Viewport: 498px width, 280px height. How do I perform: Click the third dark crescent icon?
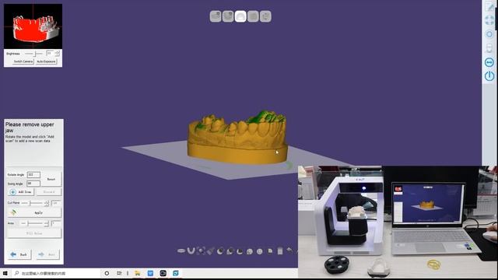[x=240, y=251]
